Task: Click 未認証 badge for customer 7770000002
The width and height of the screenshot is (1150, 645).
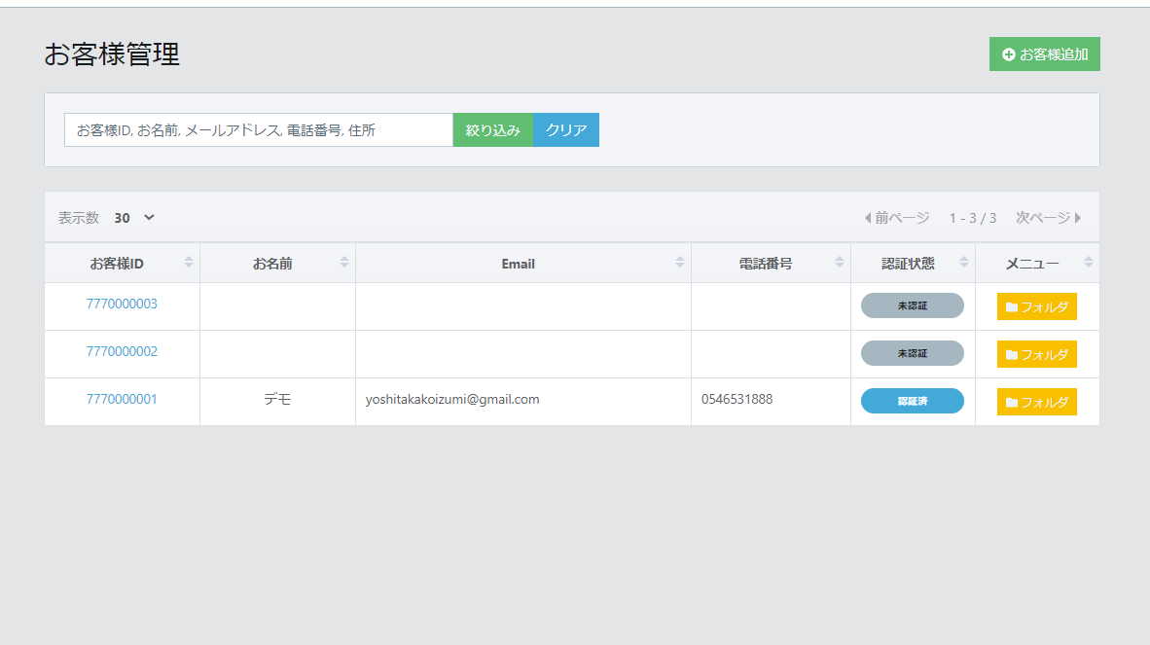Action: pyautogui.click(x=912, y=353)
